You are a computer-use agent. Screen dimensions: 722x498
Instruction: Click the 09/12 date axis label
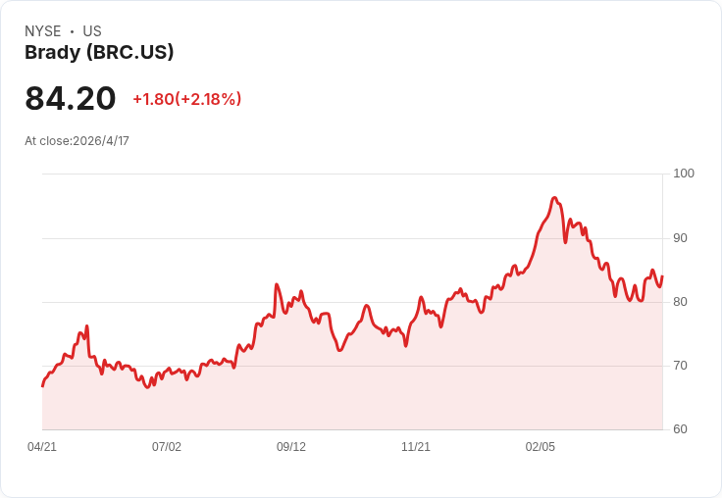coord(291,447)
